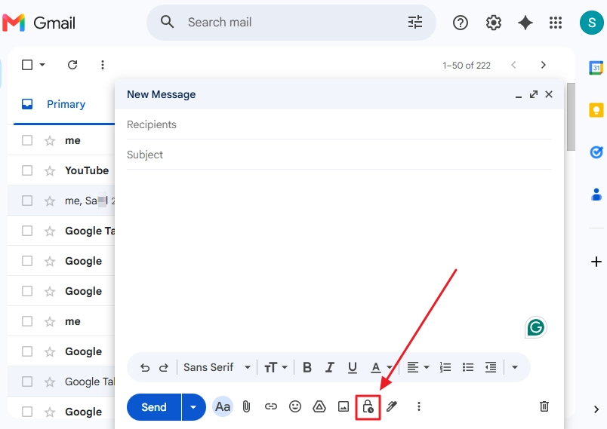Image resolution: width=607 pixels, height=429 pixels.
Task: Switch to the Primary tab
Action: 63,104
